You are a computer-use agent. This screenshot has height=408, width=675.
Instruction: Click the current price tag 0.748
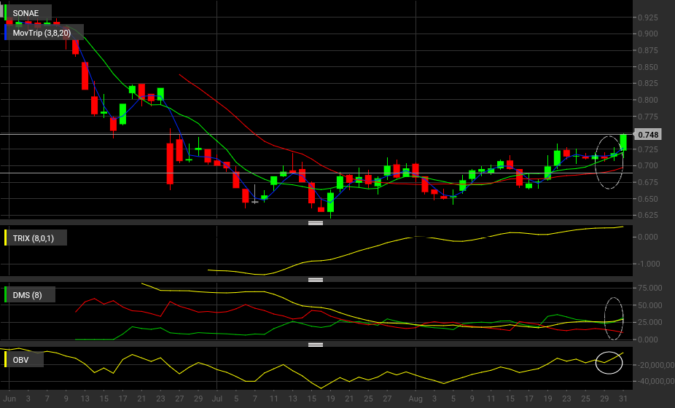pyautogui.click(x=648, y=135)
